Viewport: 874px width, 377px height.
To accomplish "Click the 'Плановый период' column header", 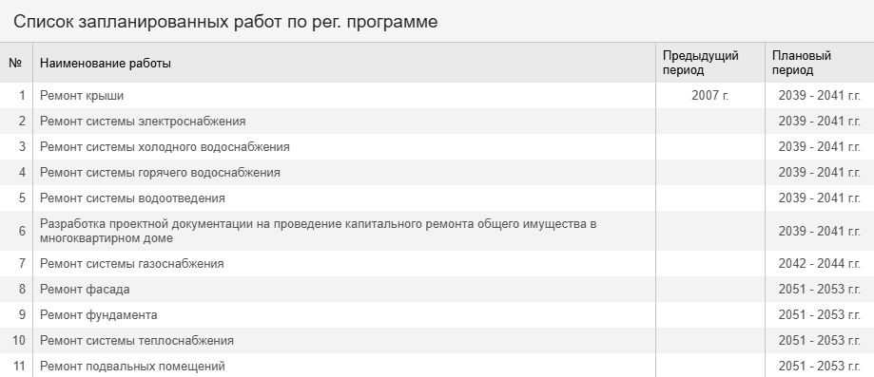I will (802, 63).
